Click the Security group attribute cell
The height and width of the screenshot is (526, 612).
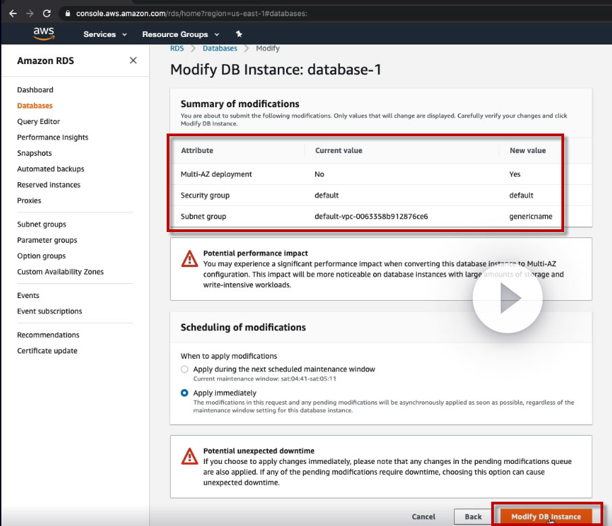click(x=205, y=196)
